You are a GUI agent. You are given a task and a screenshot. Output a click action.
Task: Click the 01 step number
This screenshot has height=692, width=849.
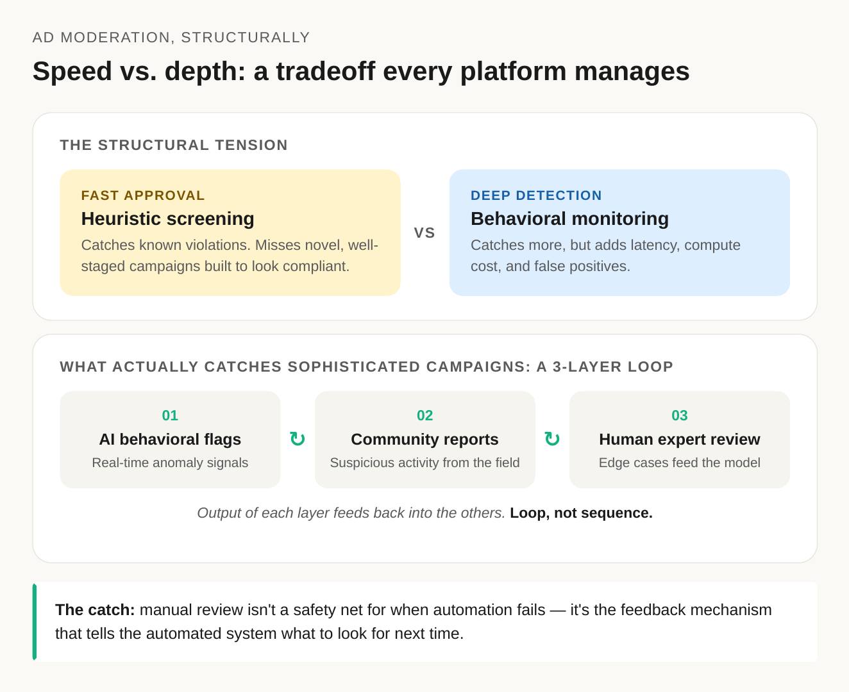170,415
